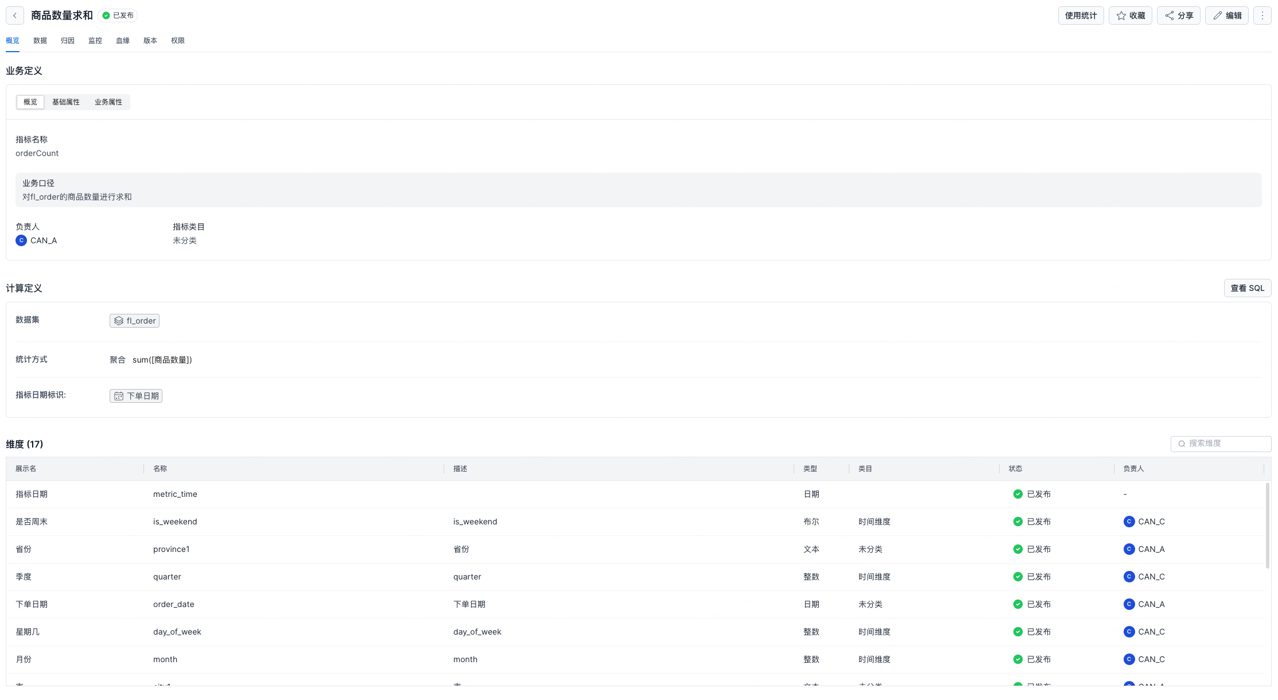Switch to the 基础属性 segment
1278x700 pixels.
tap(66, 102)
